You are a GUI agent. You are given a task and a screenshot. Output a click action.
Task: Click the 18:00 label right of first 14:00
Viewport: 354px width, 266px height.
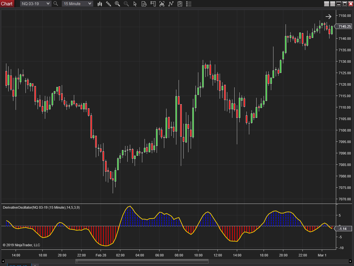(42, 255)
